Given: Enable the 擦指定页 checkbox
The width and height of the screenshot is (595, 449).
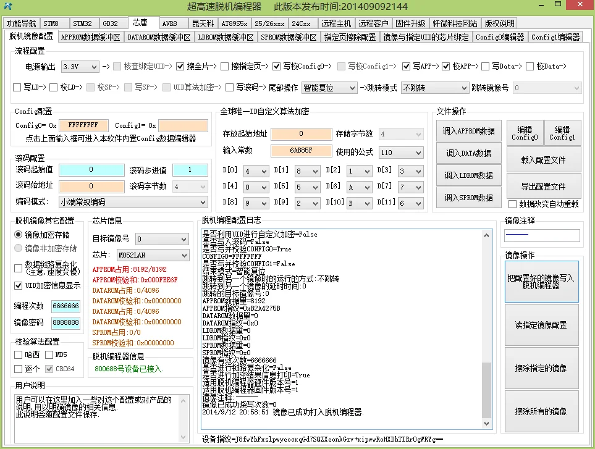Looking at the screenshot, I should tap(225, 66).
